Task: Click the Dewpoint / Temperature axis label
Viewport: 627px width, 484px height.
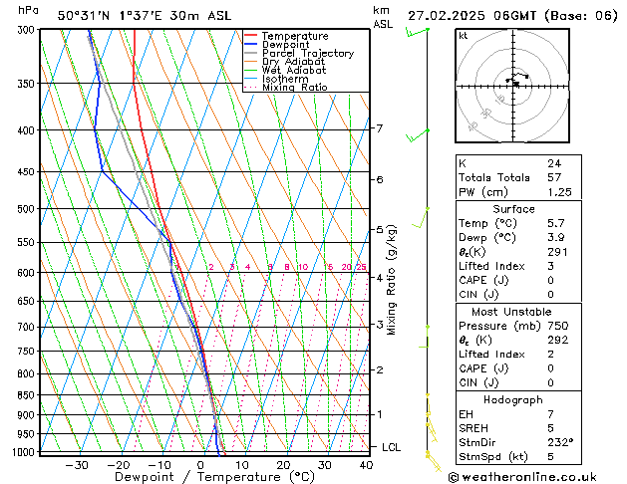Action: pyautogui.click(x=202, y=477)
